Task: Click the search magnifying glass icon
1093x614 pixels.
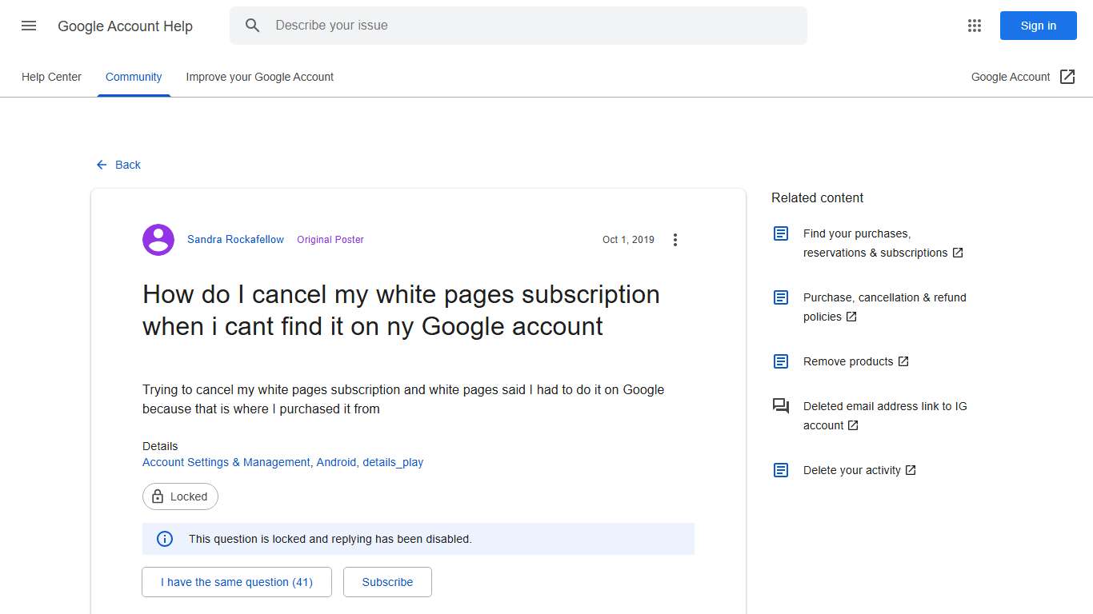Action: click(252, 25)
